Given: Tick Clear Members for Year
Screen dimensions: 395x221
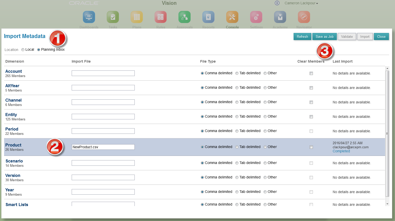Looking at the screenshot, I should (311, 192).
